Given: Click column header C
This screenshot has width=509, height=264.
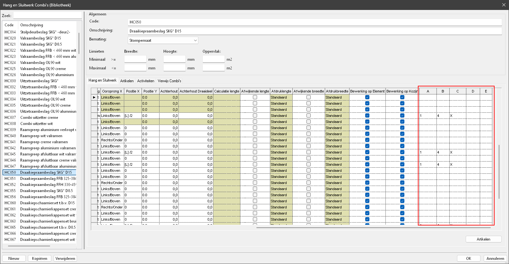Looking at the screenshot, I should (458, 91).
